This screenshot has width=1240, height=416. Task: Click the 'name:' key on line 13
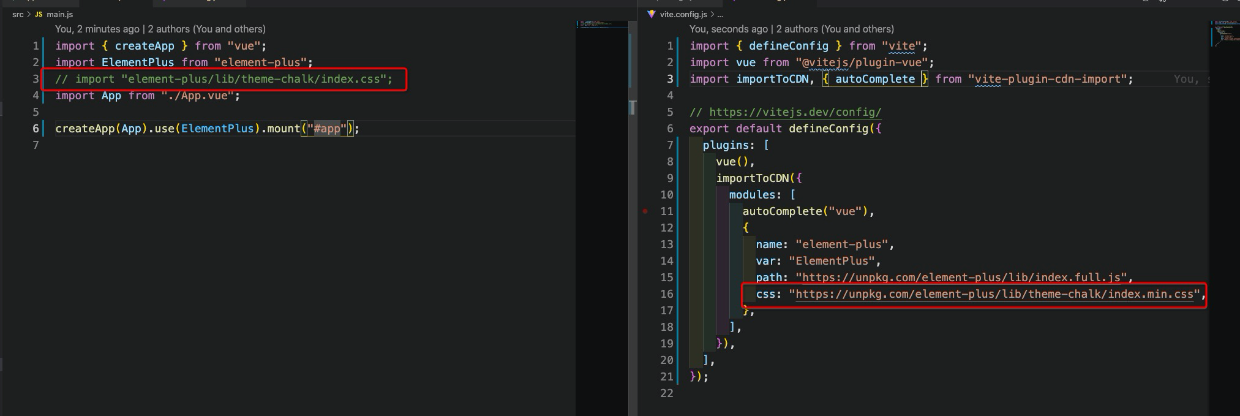(x=772, y=244)
